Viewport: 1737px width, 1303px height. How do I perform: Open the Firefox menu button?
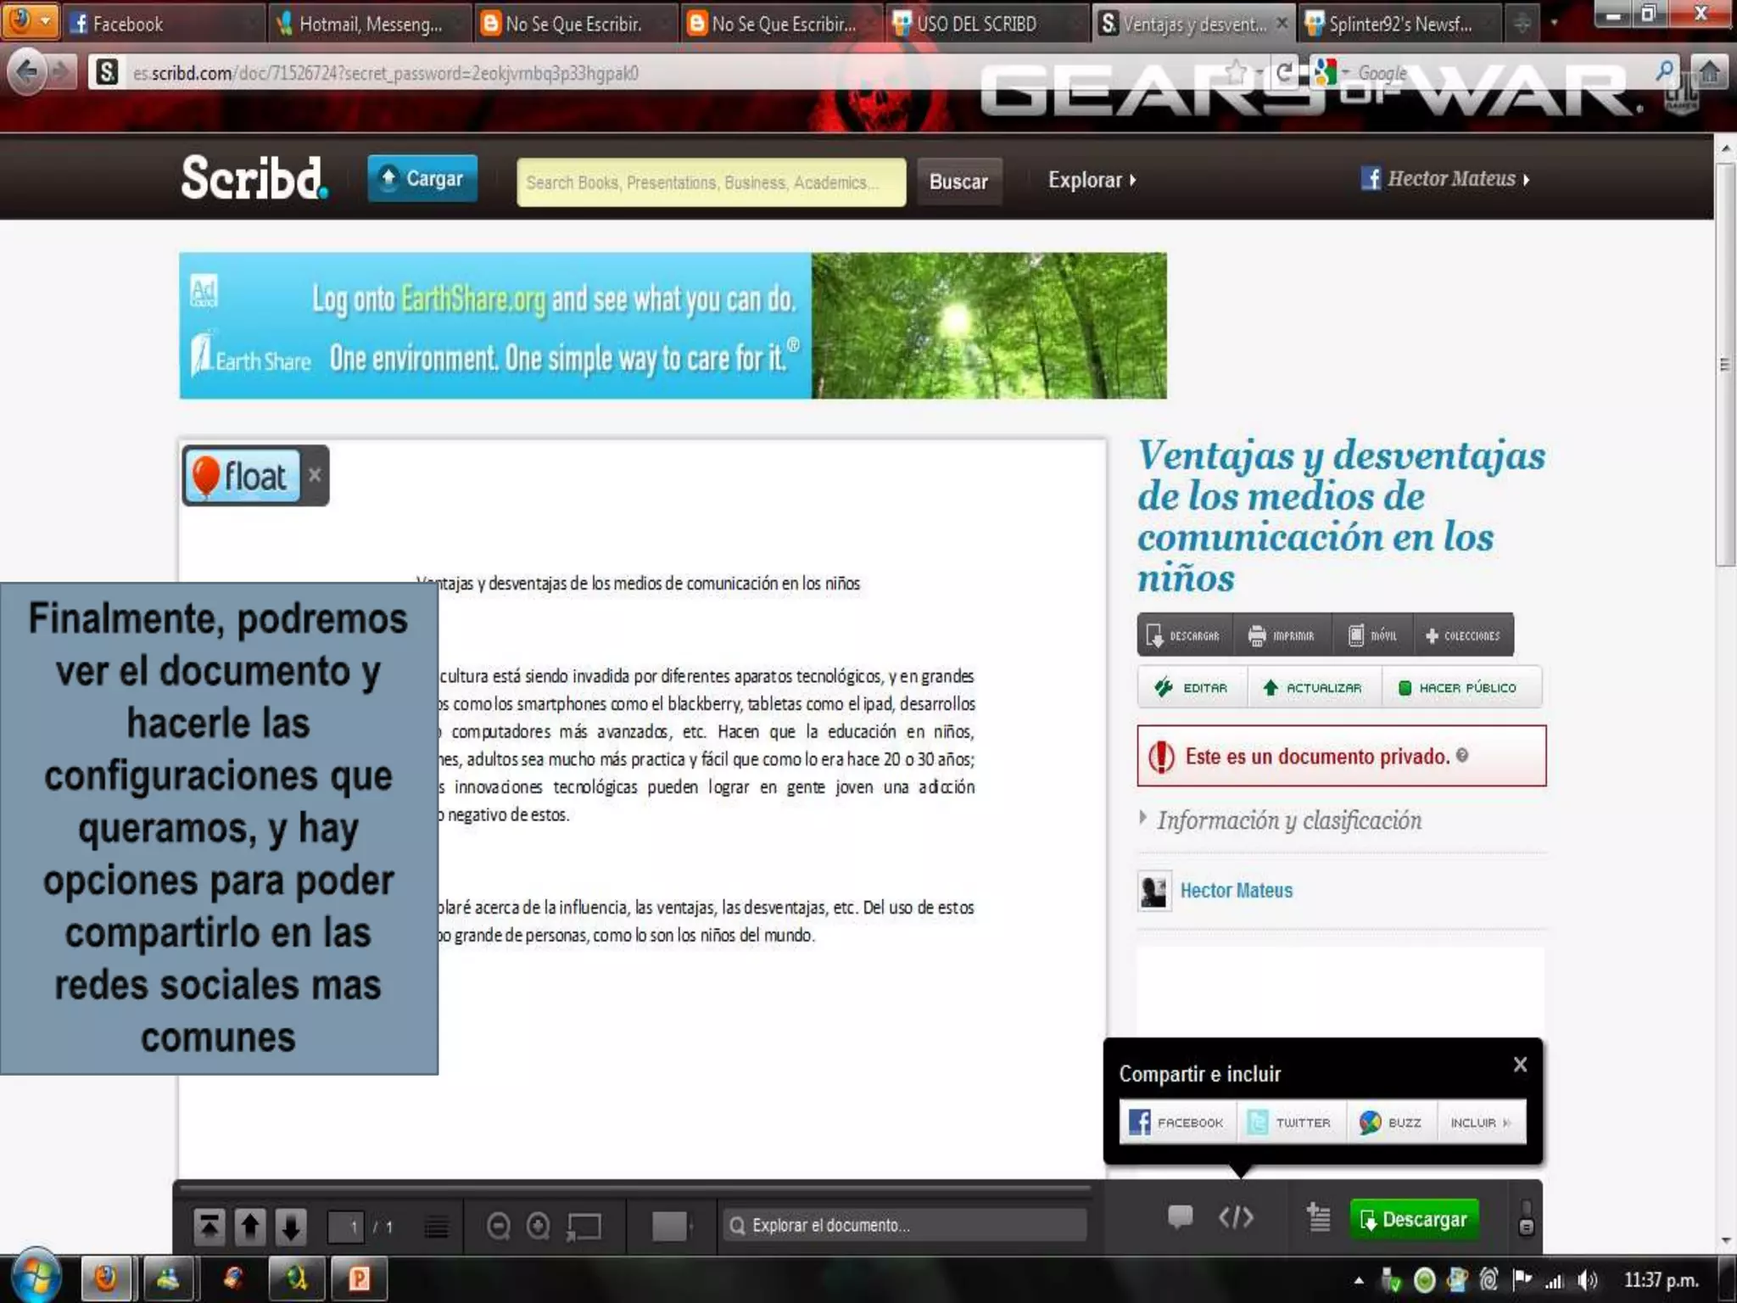click(31, 20)
